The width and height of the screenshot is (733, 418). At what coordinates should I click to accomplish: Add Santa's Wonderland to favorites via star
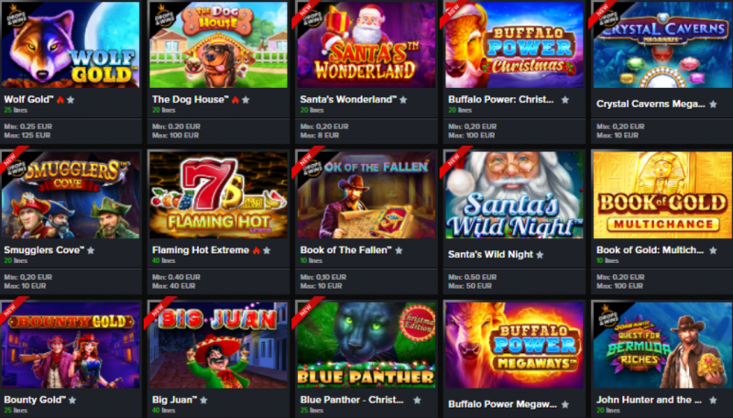point(403,100)
